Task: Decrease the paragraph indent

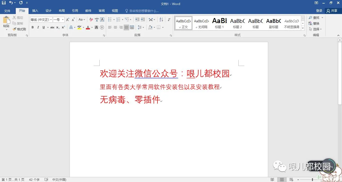Action: click(x=137, y=20)
